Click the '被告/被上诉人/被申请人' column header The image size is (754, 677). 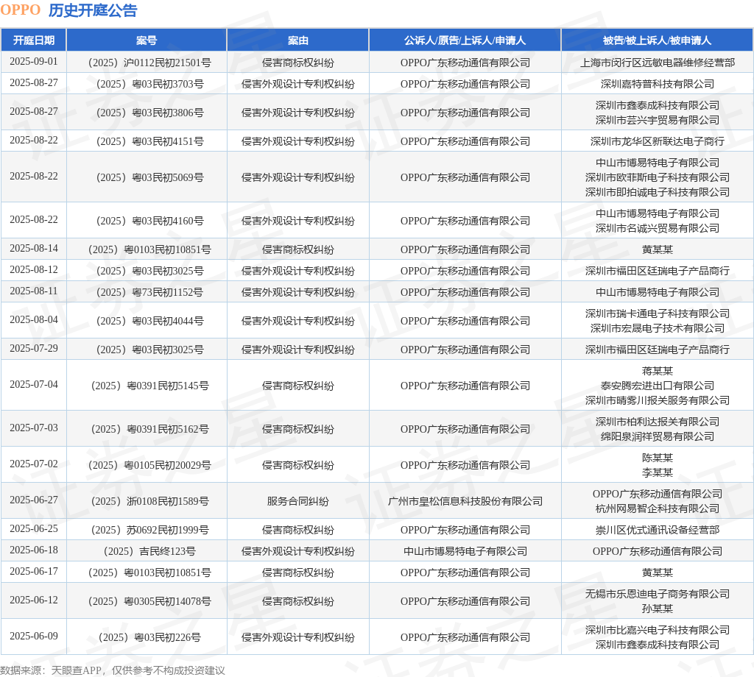(657, 40)
